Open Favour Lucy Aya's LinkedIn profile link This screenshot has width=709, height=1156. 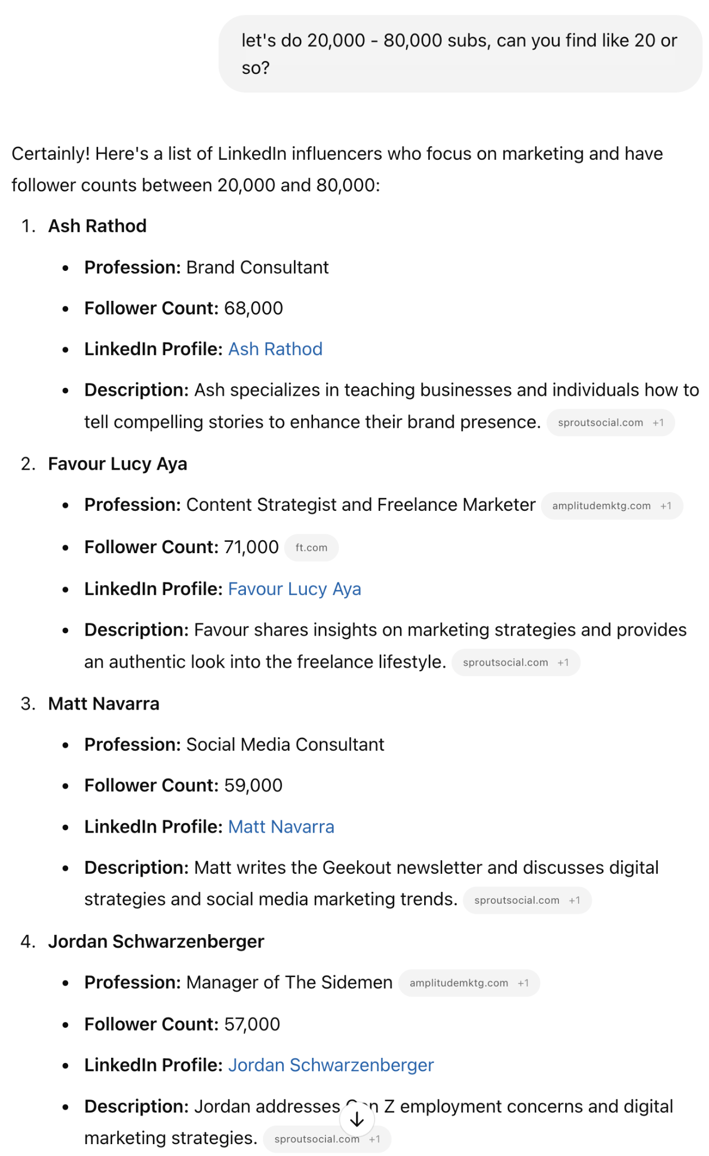[x=294, y=589]
